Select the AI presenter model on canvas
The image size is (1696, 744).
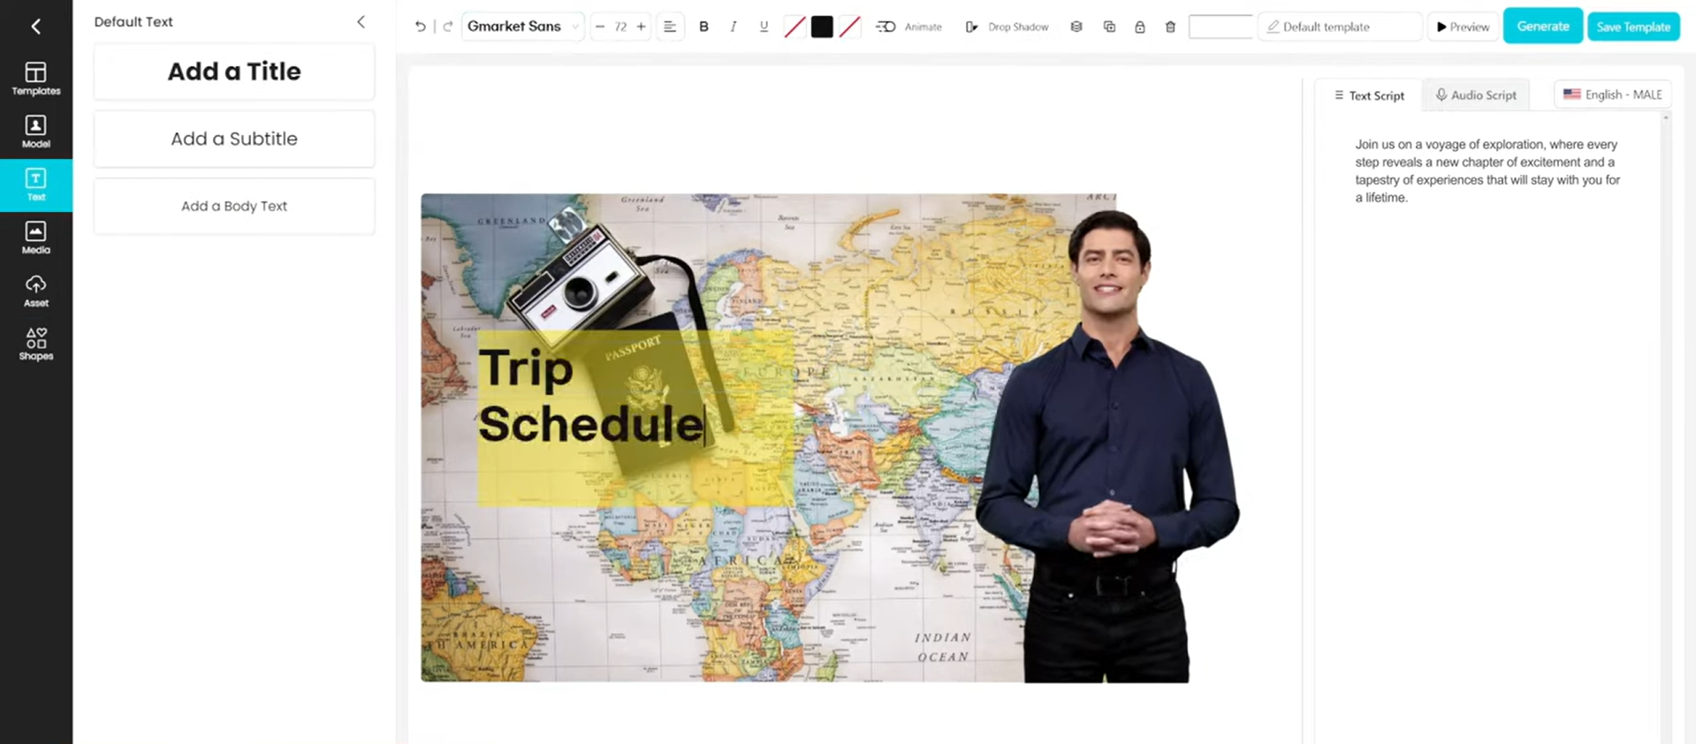[1109, 444]
